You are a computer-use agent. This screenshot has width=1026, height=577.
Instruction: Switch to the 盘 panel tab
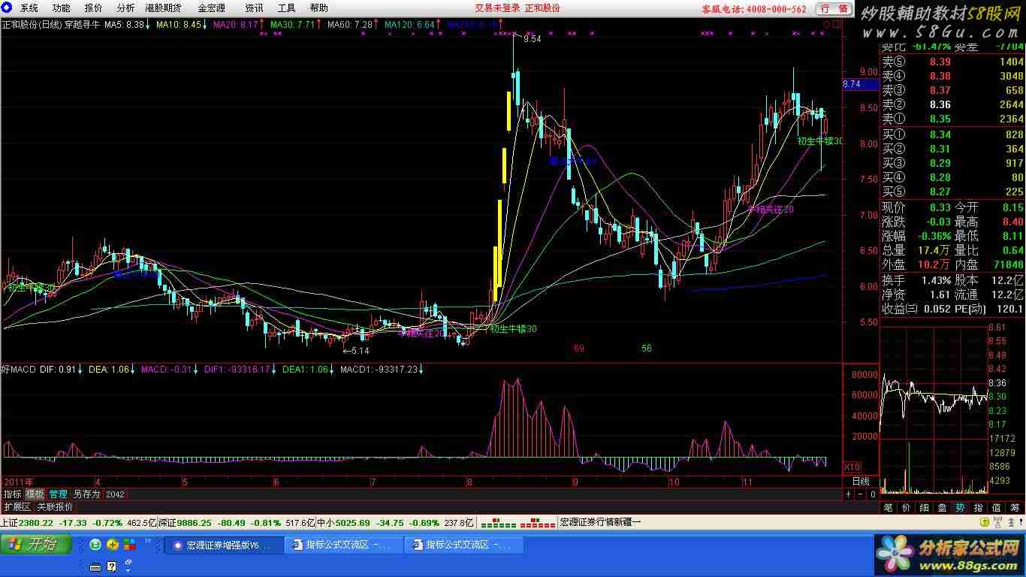click(942, 508)
